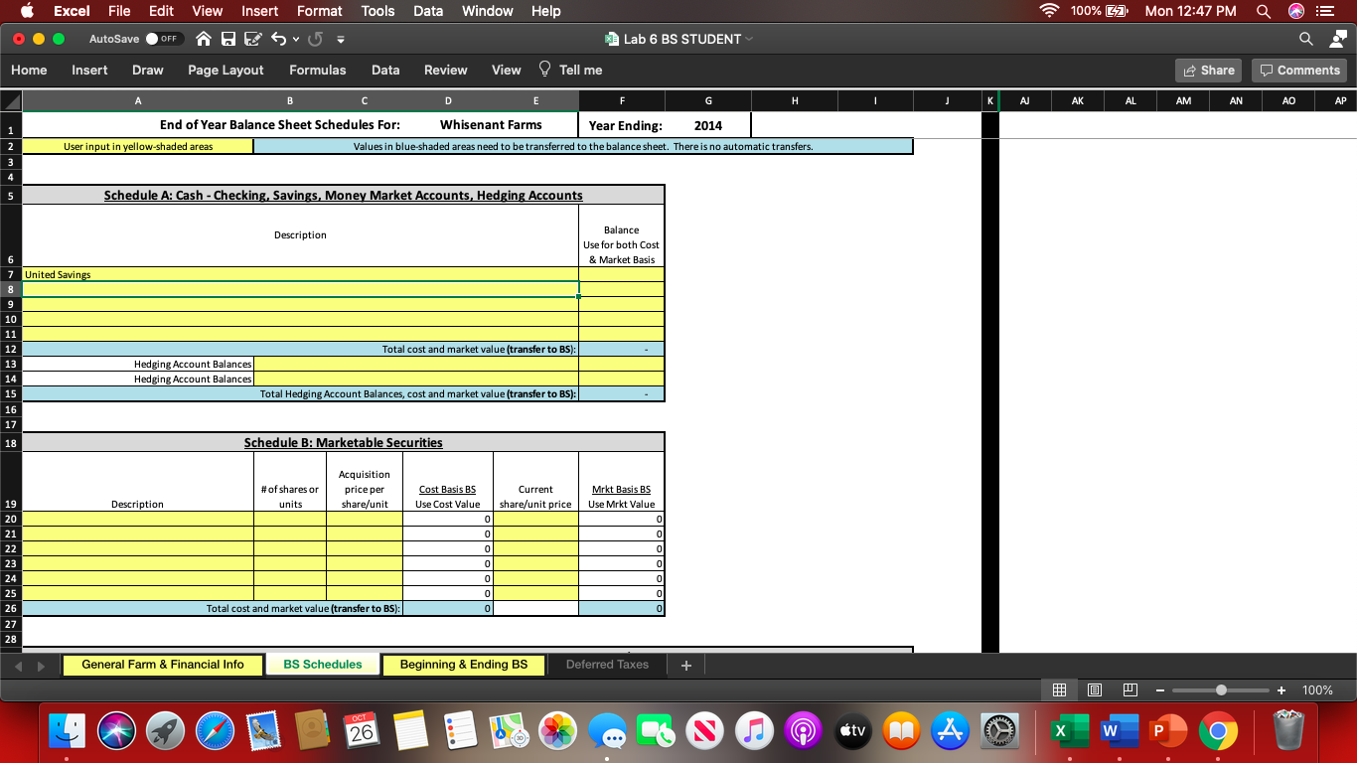Open System Preferences from the dock
The width and height of the screenshot is (1357, 763).
(x=999, y=731)
